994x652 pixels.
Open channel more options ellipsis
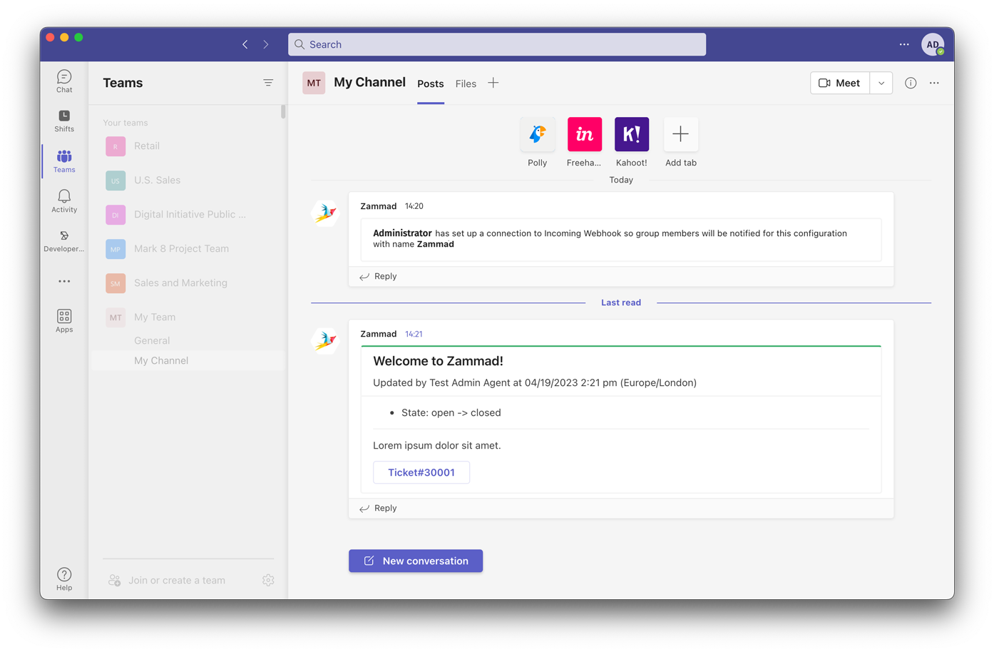[x=934, y=83]
